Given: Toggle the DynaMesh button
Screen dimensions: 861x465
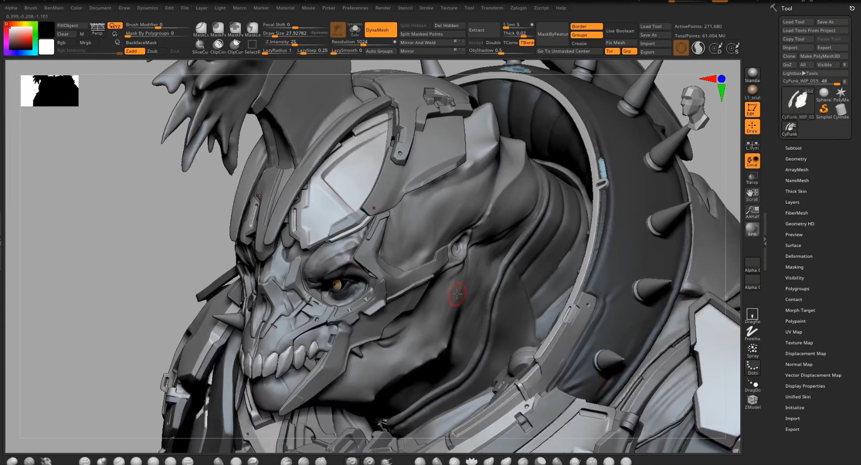Looking at the screenshot, I should pos(381,30).
